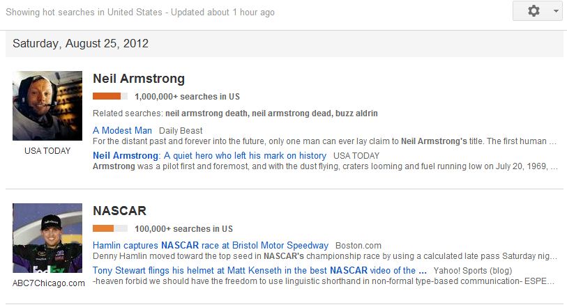Click the ABC7Chicago.com caption under NASCAR photo
Viewport: 567px width, 307px height.
pos(49,283)
